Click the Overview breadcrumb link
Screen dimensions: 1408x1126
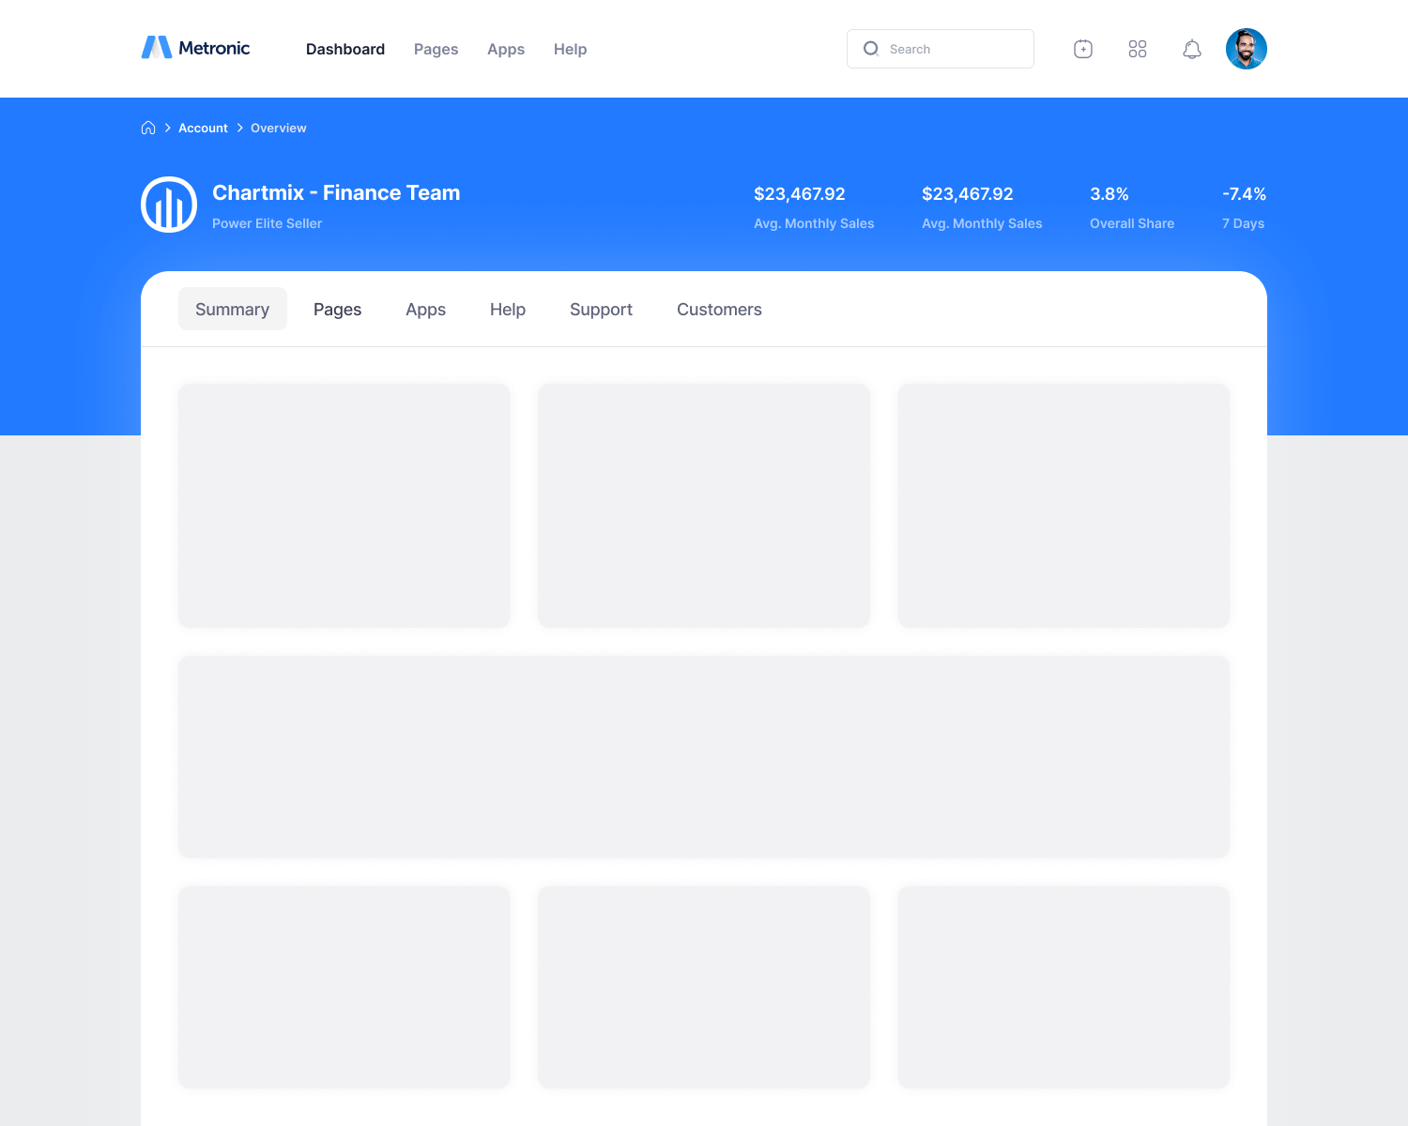[278, 128]
